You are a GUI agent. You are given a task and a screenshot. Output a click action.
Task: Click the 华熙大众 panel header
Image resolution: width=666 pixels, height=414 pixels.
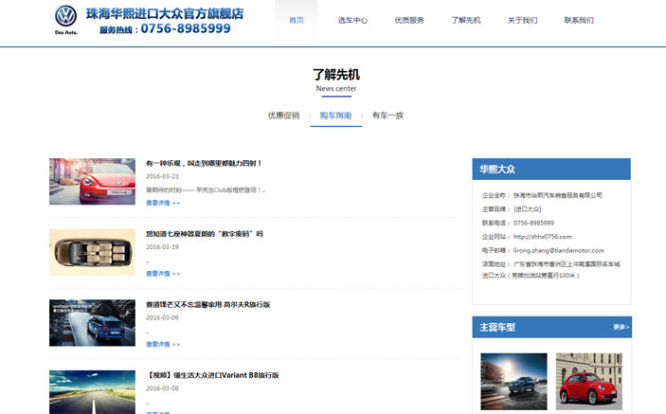pos(551,169)
